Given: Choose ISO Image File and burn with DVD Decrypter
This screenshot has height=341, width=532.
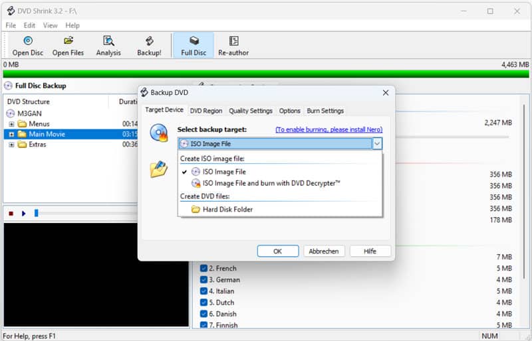Looking at the screenshot, I should (x=280, y=183).
